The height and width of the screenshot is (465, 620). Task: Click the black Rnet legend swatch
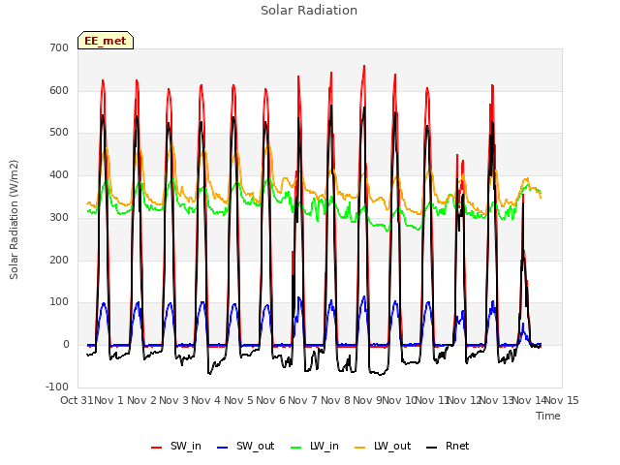[x=432, y=448]
